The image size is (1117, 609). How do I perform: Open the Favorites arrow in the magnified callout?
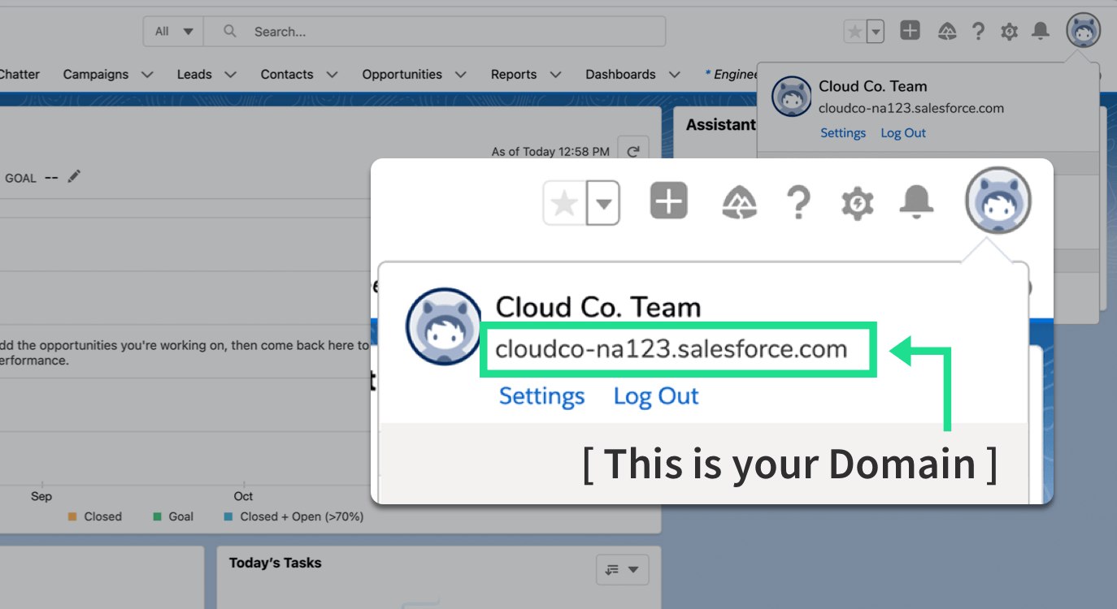(603, 203)
